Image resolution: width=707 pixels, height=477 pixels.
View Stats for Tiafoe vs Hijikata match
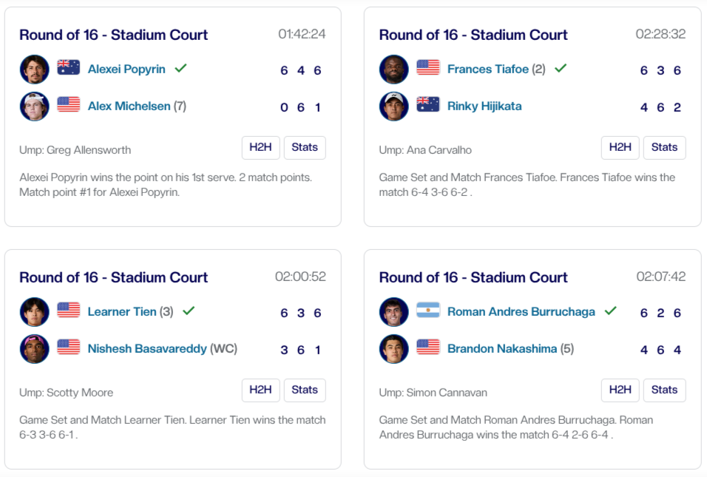point(664,148)
